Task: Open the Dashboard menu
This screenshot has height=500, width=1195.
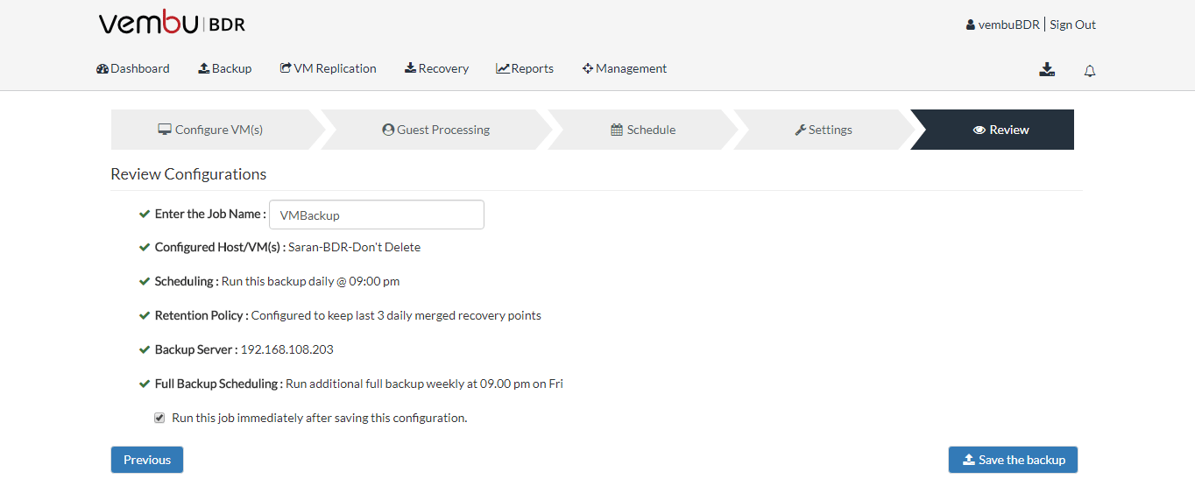Action: click(x=133, y=68)
